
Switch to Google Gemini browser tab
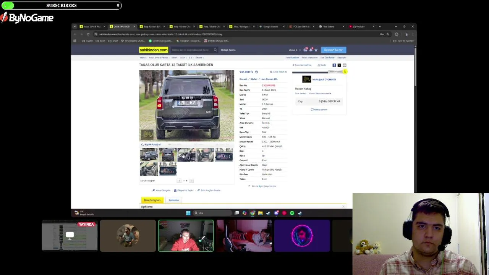click(272, 26)
